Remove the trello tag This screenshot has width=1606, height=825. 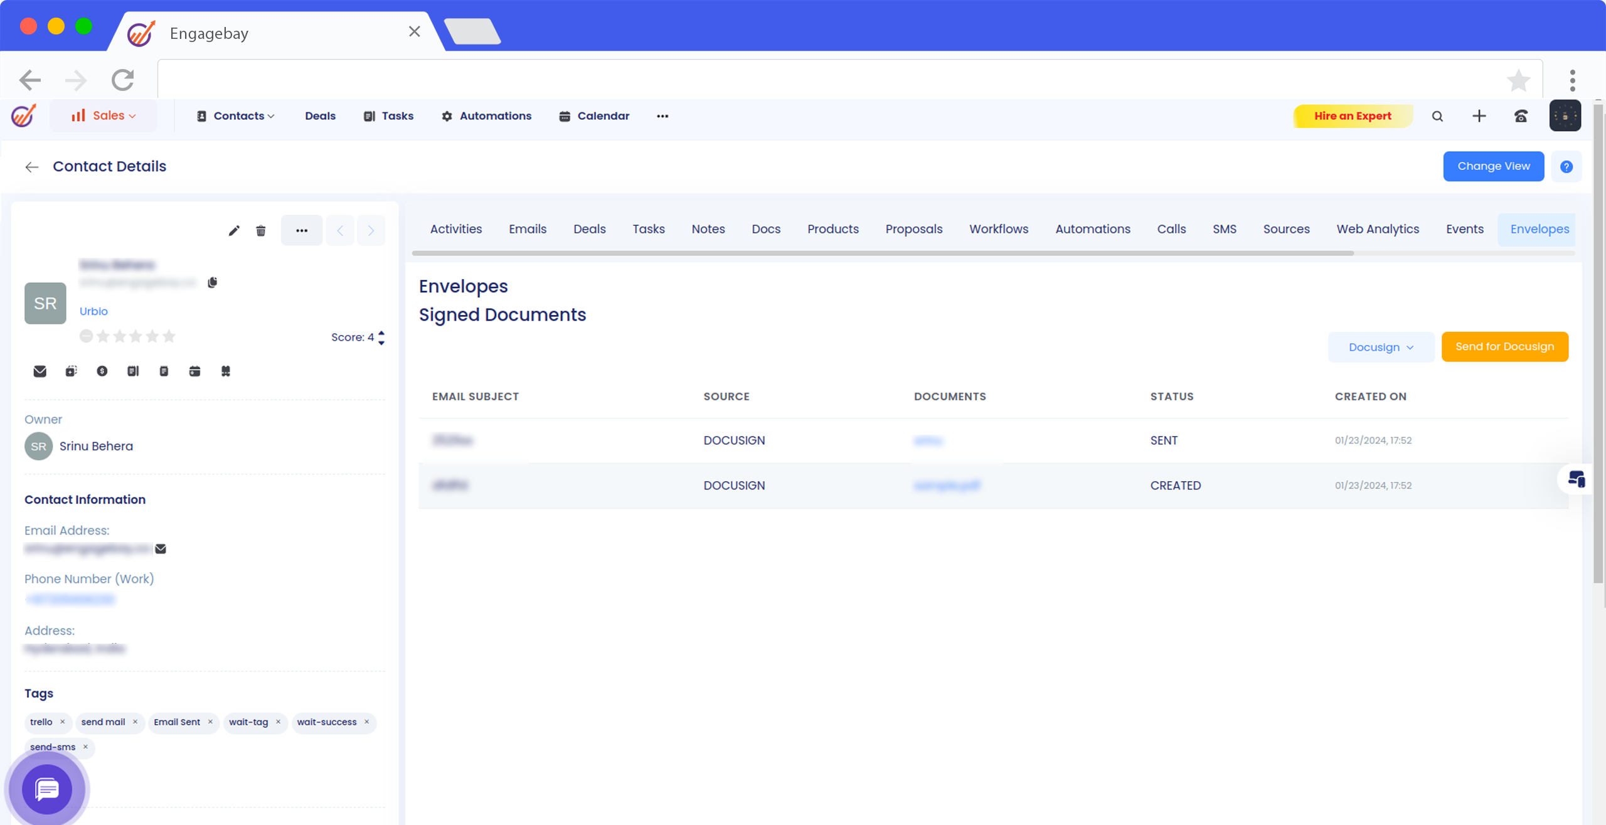63,721
